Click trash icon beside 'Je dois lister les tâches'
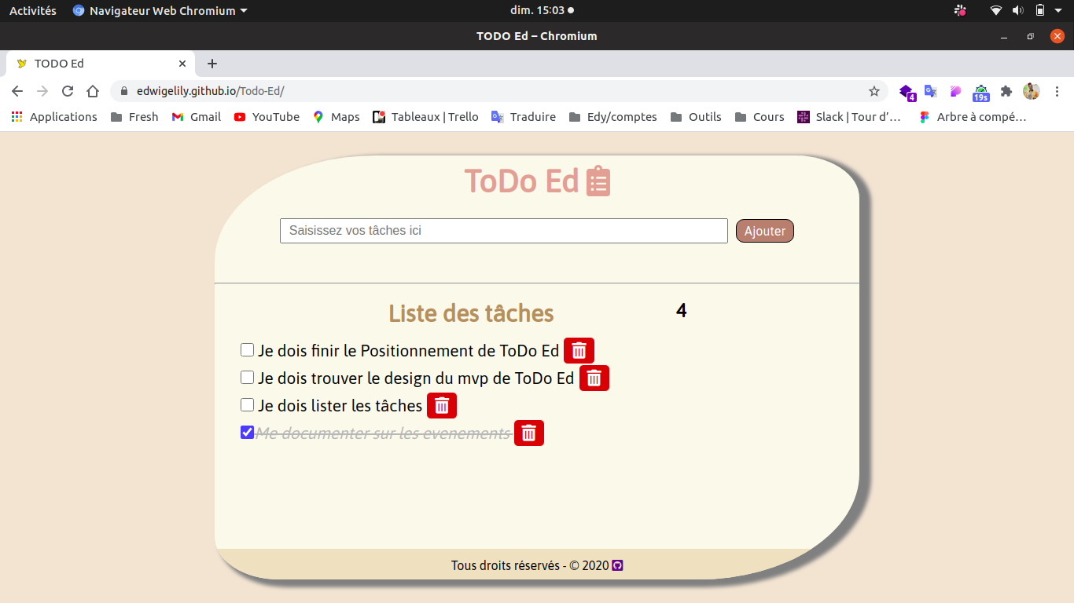Viewport: 1074px width, 603px height. pyautogui.click(x=442, y=405)
